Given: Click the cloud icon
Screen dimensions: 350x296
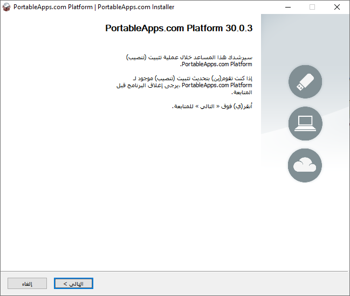Looking at the screenshot, I should click(305, 165).
